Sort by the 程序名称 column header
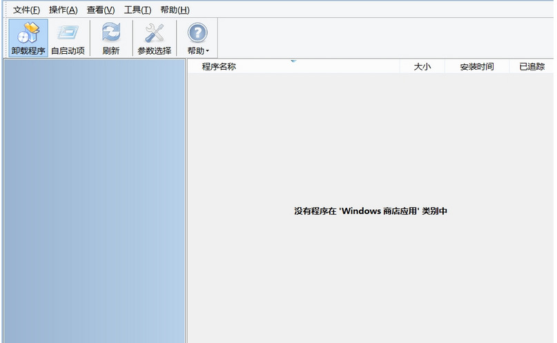This screenshot has width=557, height=343. coord(293,66)
